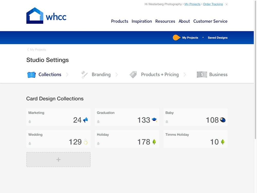Click the Marketing megaphone icon
Image resolution: width=257 pixels, height=193 pixels.
(x=86, y=120)
